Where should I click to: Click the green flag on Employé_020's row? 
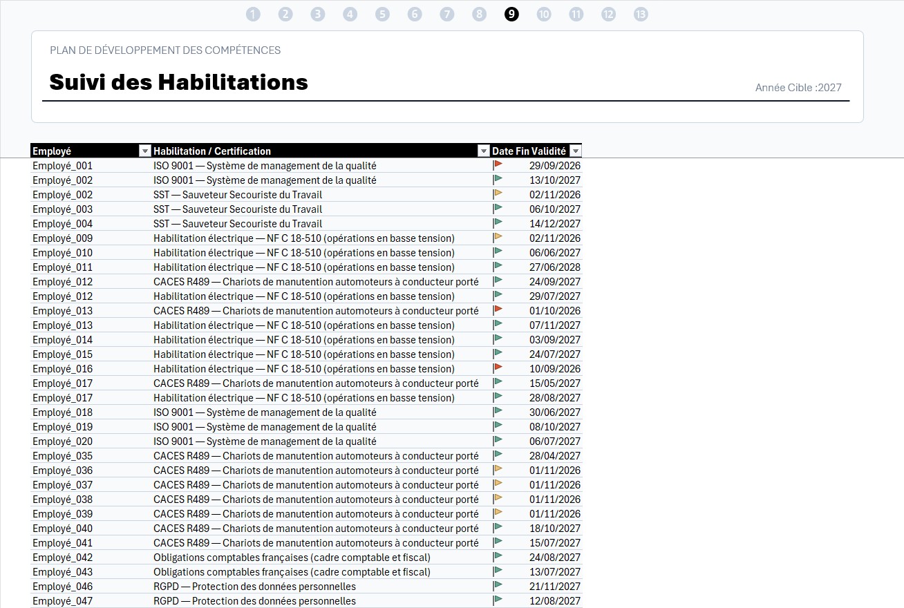coord(498,441)
